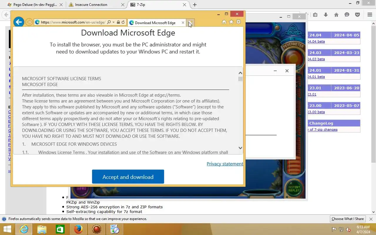Open the Firefox downloads arrow
376x235 pixels.
click(x=326, y=15)
